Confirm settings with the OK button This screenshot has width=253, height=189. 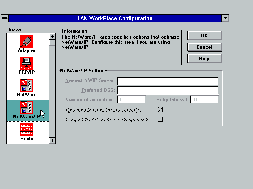click(205, 36)
